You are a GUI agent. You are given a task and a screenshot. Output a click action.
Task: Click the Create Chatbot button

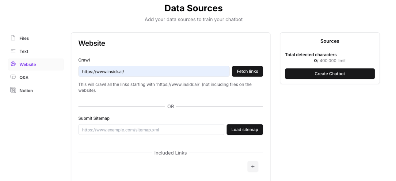coord(329,74)
